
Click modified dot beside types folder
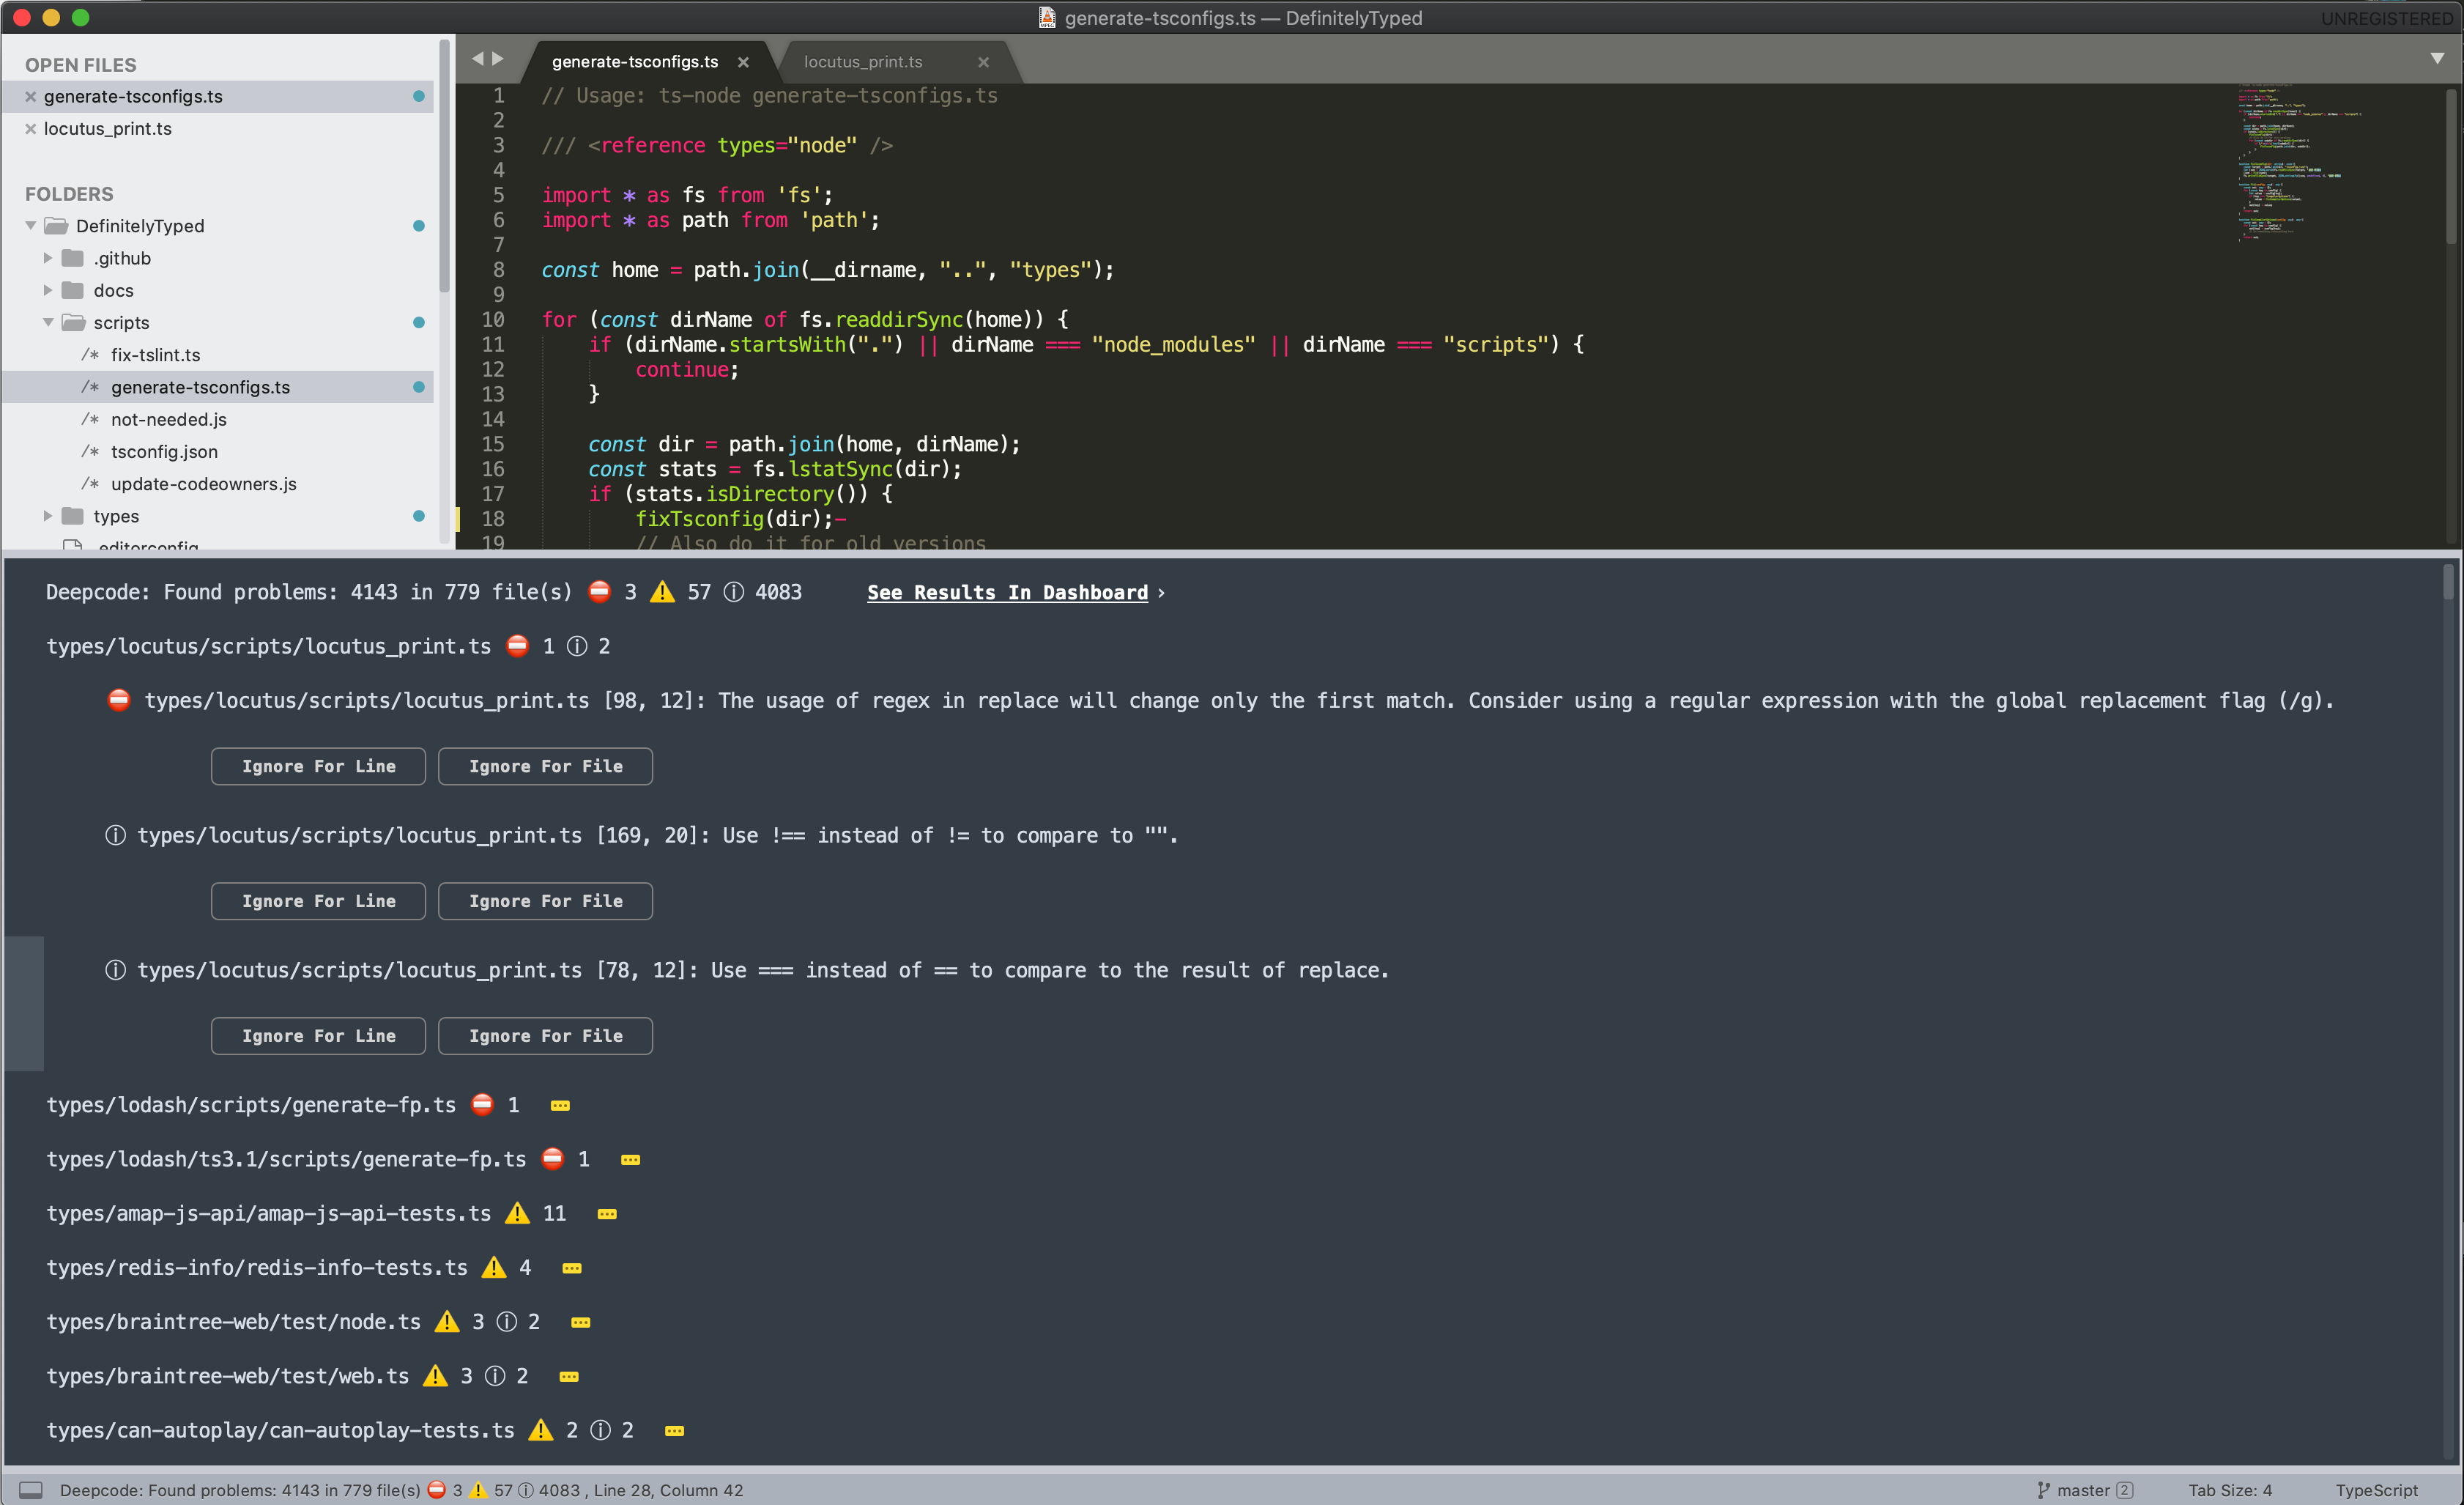pyautogui.click(x=419, y=517)
